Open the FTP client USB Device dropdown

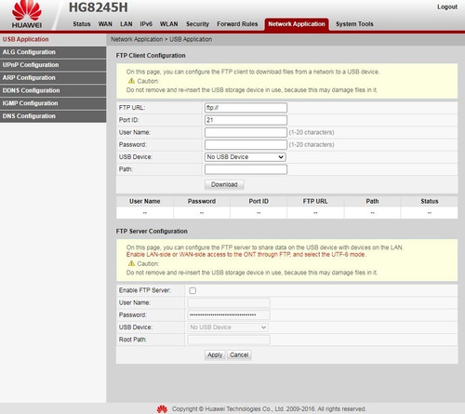[246, 157]
